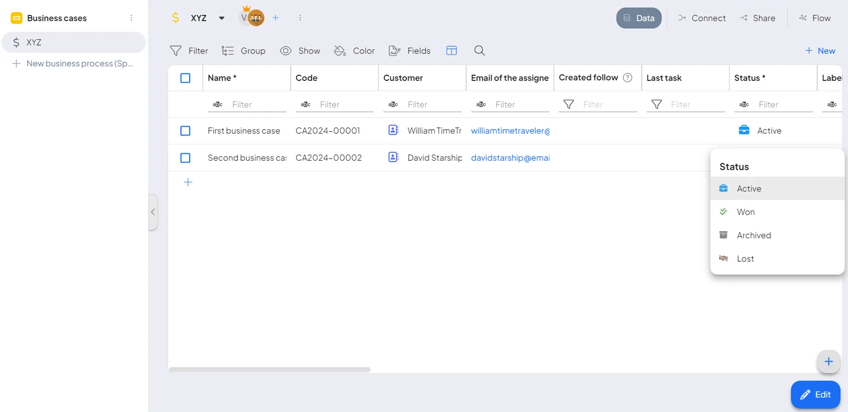Open William TimeTr customer contact icon
Viewport: 848px width, 412px height.
pos(393,130)
